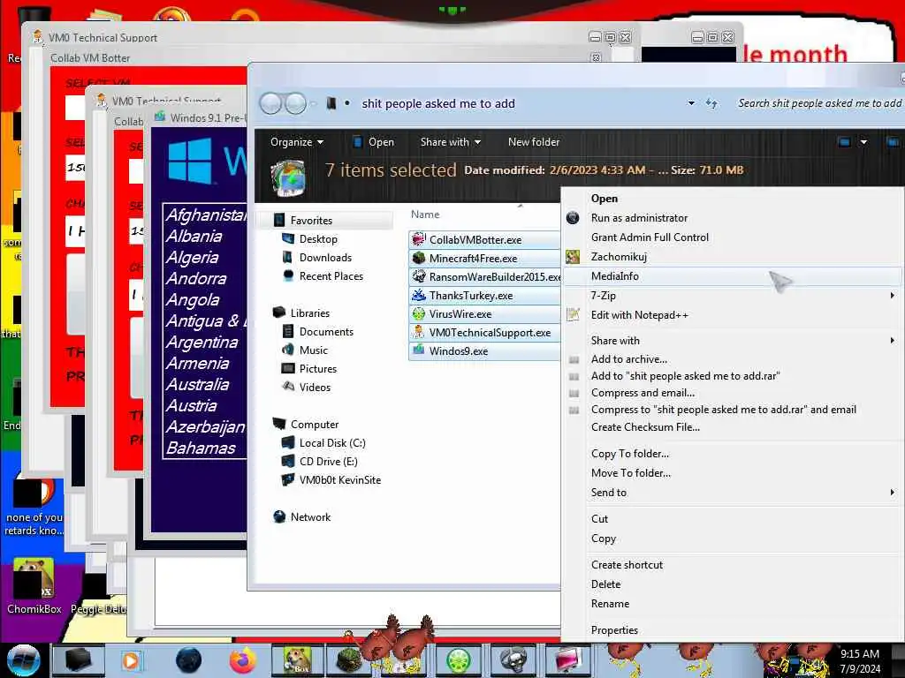The width and height of the screenshot is (905, 678).
Task: Click the VirusWire.exe file icon
Action: pos(418,313)
